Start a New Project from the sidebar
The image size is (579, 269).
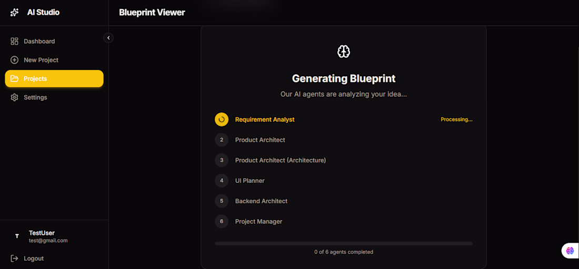click(54, 60)
